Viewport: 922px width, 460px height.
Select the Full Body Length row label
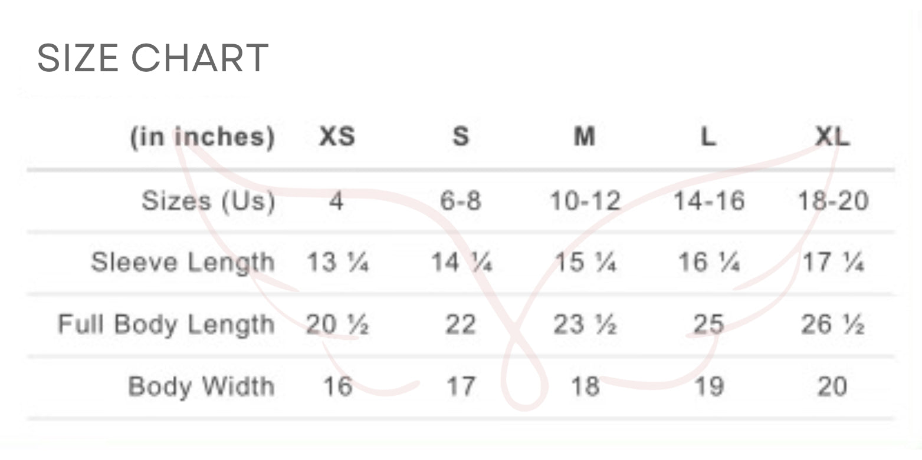[x=166, y=325]
